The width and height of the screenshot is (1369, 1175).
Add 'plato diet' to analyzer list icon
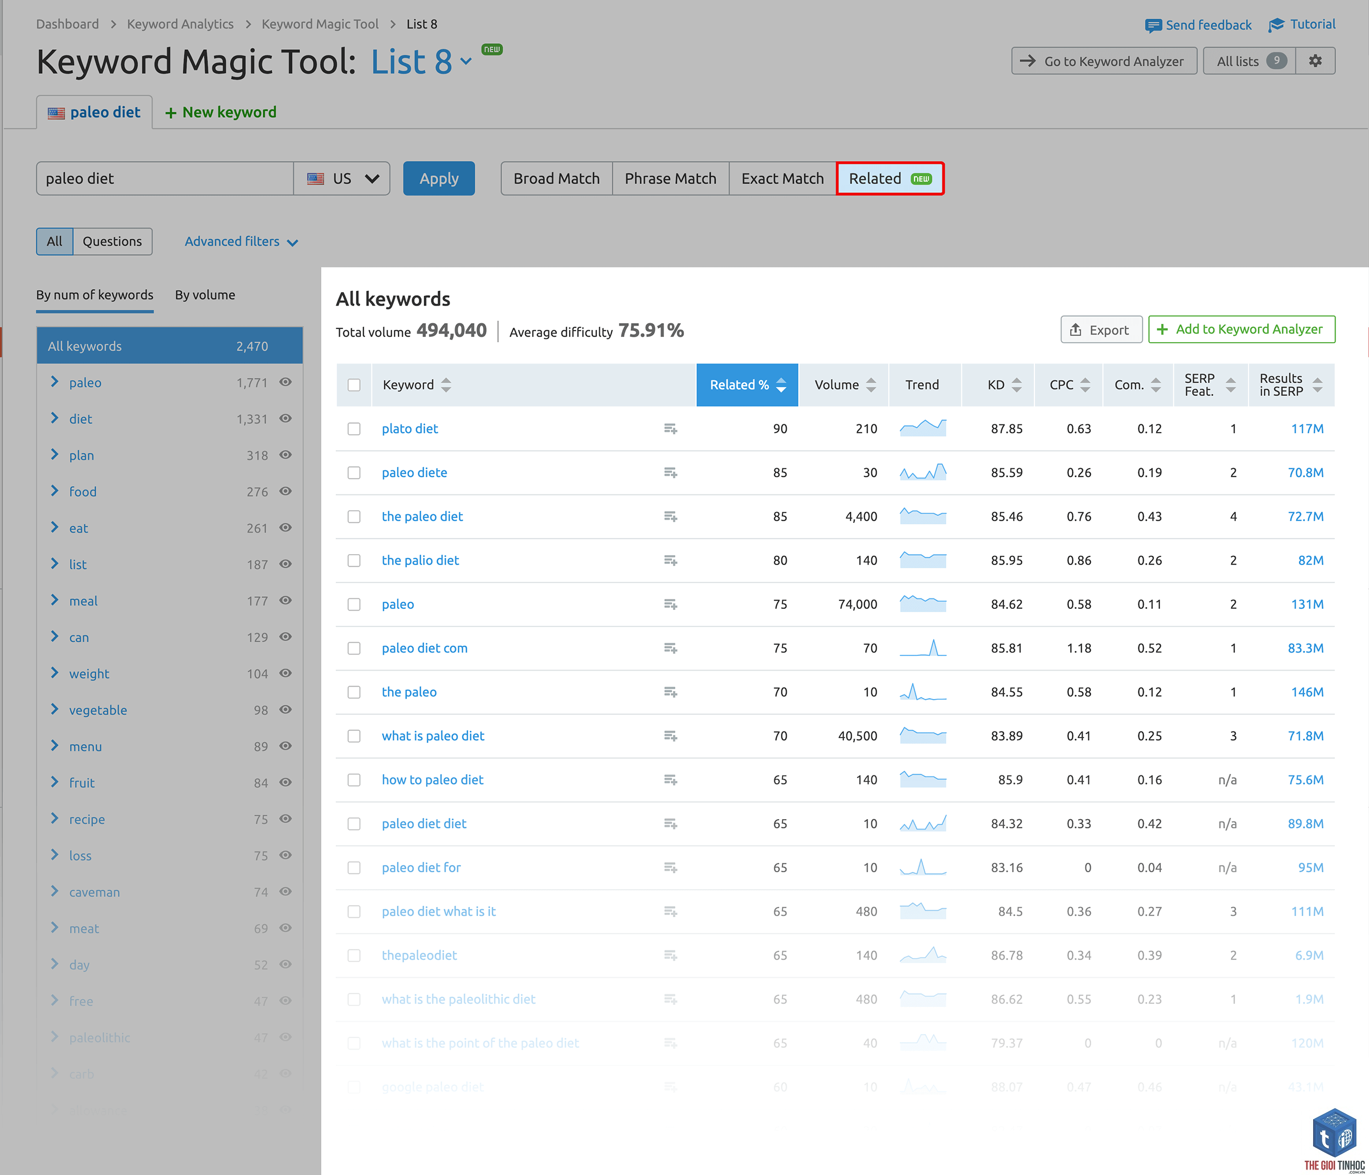[670, 429]
